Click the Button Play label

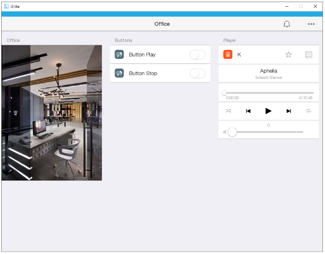(142, 55)
